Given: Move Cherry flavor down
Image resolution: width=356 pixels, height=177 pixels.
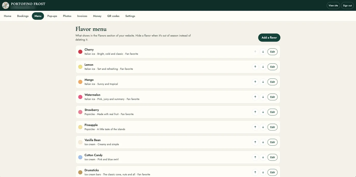Looking at the screenshot, I should pos(263,52).
